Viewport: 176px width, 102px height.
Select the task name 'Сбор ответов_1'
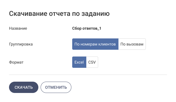(x=87, y=28)
